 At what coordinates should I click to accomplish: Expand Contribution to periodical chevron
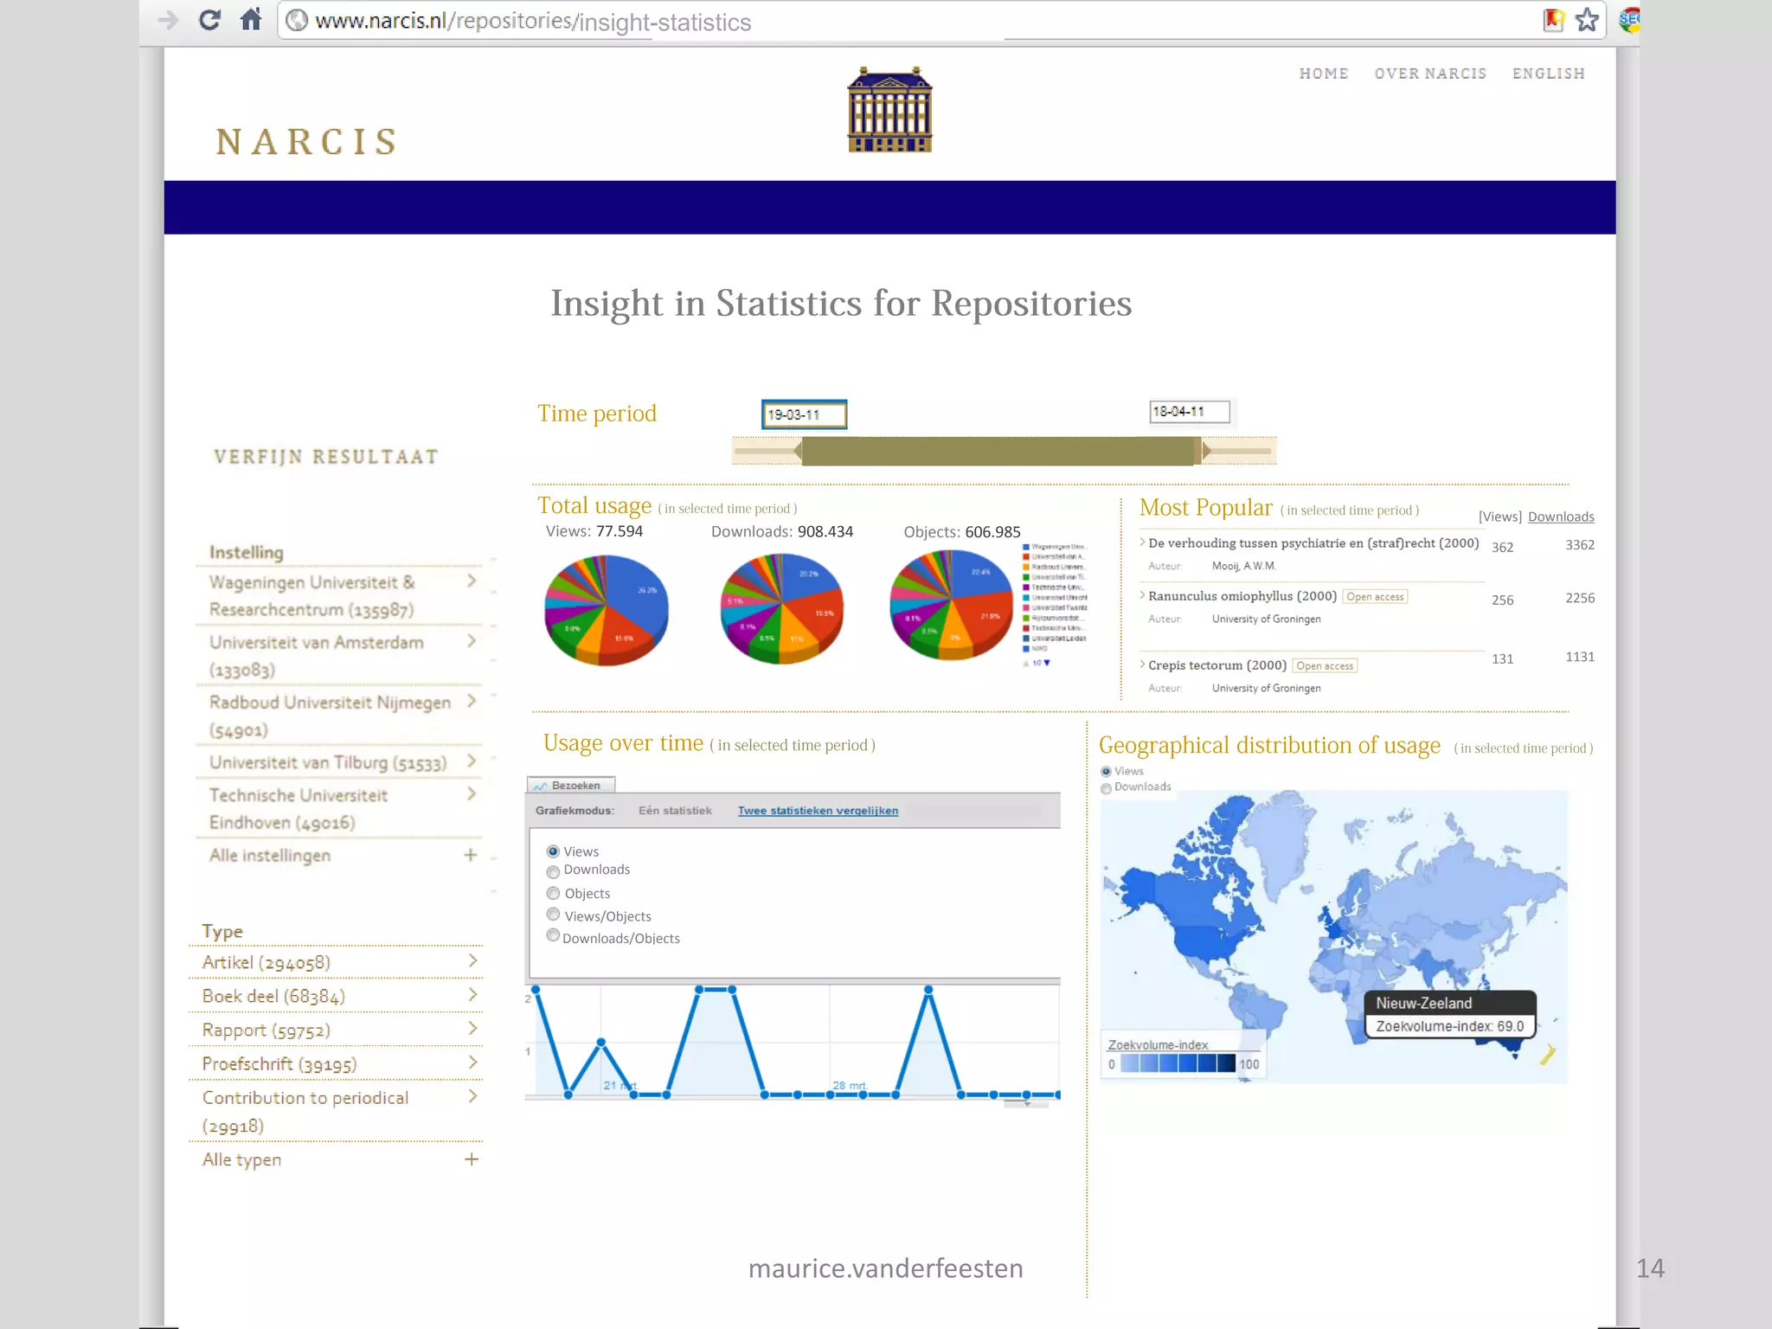pyautogui.click(x=472, y=1096)
